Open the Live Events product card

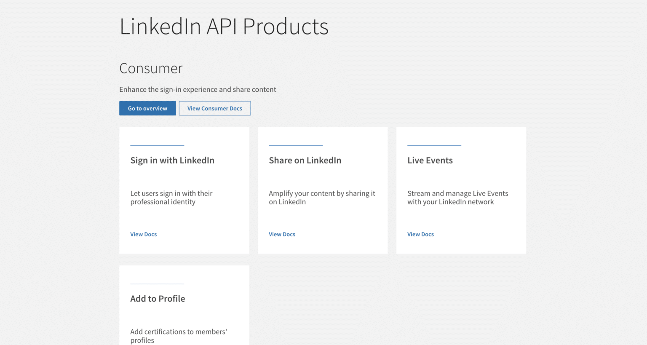(x=461, y=190)
